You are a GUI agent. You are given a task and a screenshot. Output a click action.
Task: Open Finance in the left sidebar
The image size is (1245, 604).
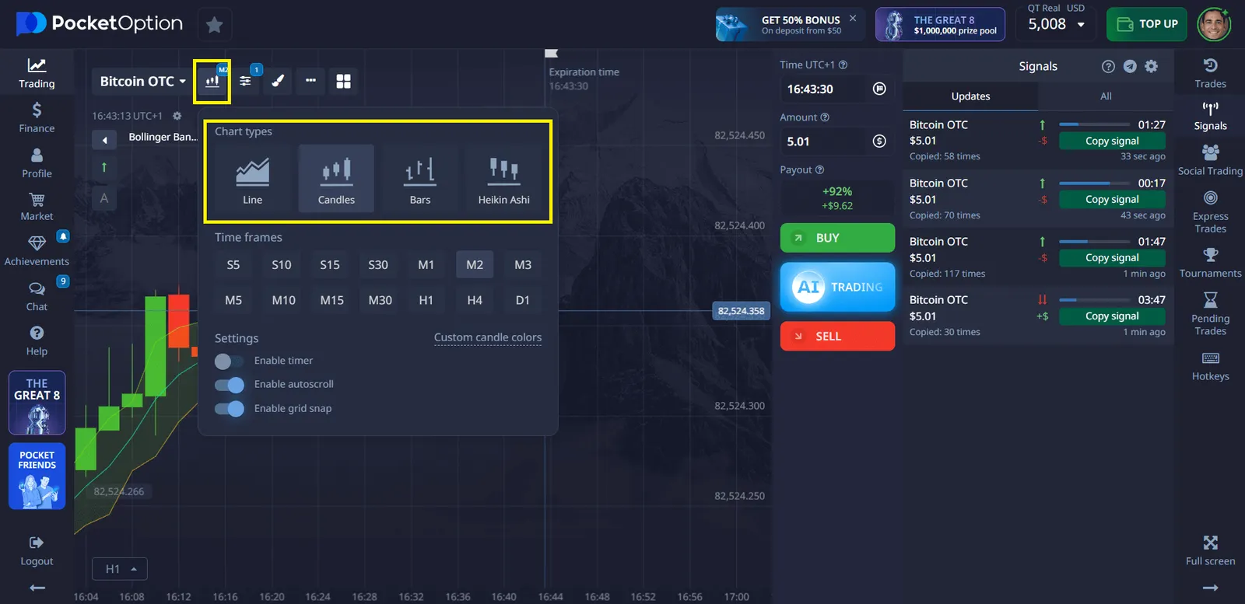click(x=37, y=117)
